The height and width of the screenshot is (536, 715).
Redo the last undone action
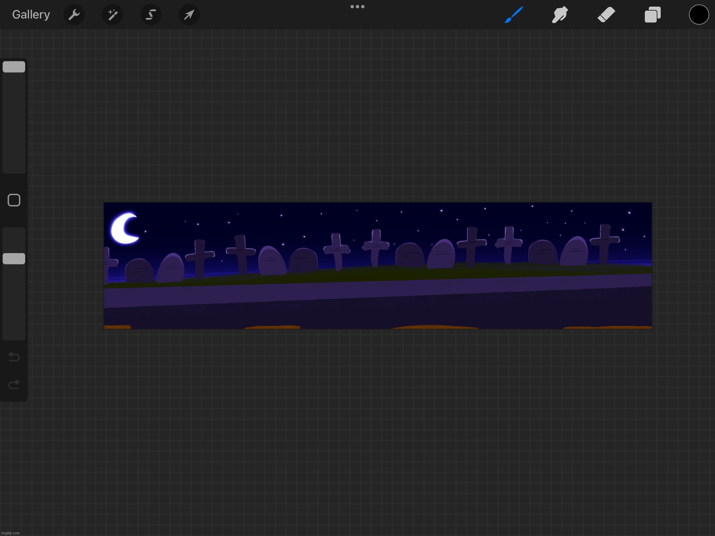14,384
